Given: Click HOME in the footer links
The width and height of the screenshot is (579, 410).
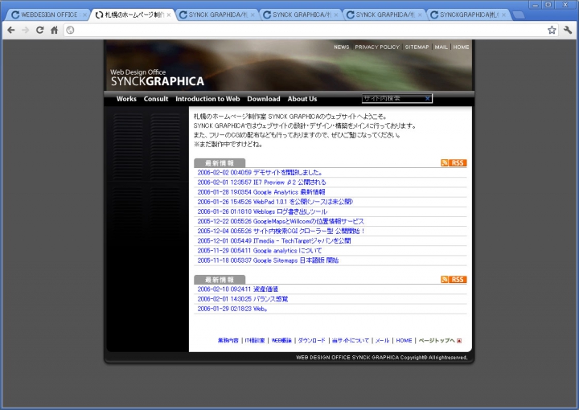Looking at the screenshot, I should (404, 341).
